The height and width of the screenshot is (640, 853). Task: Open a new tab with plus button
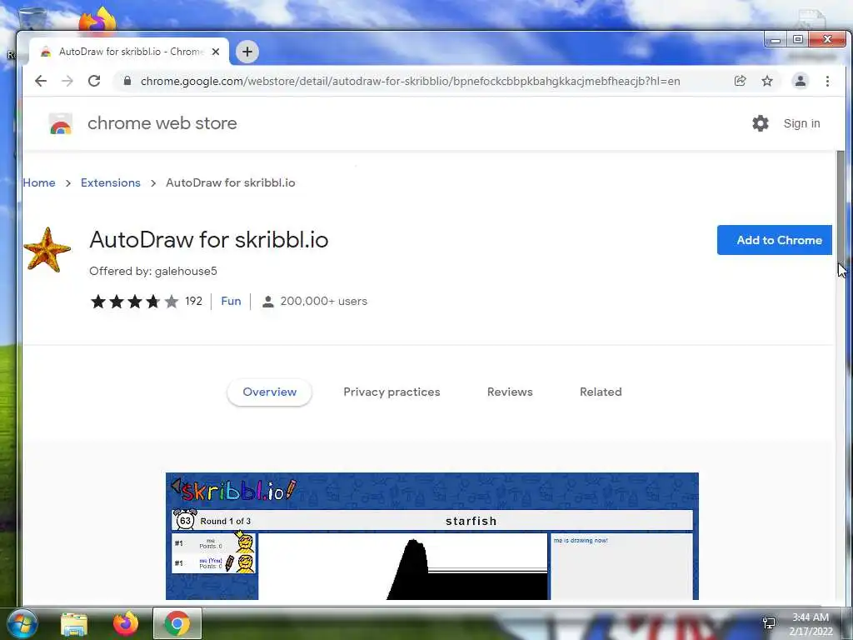click(247, 52)
